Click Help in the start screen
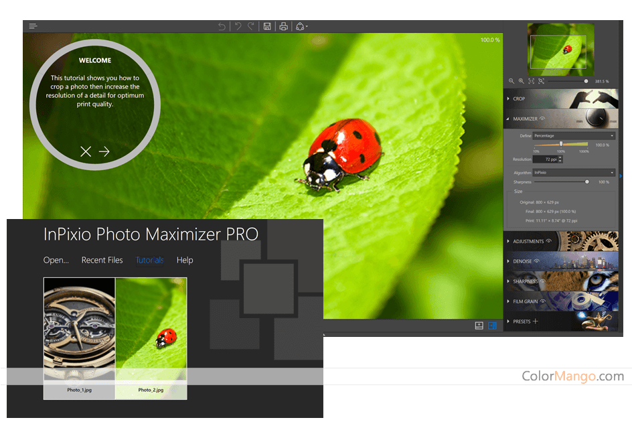 pos(185,260)
